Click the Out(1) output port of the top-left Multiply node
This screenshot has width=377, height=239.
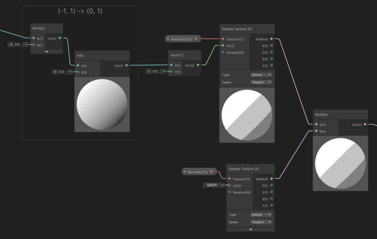click(60, 38)
